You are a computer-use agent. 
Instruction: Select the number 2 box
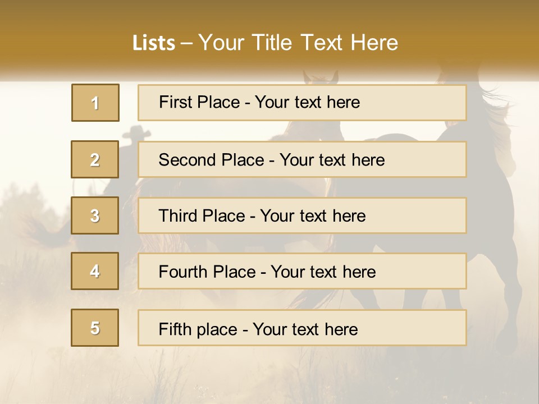[x=95, y=159]
